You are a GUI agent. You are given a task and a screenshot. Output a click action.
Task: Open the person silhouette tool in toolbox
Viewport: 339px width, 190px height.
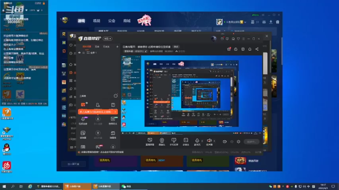[98, 105]
